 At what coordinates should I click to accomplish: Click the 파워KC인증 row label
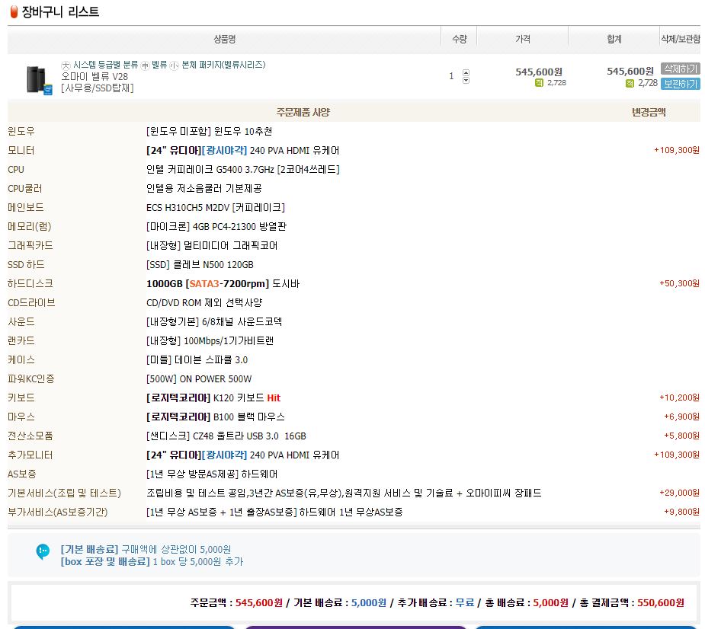click(31, 378)
